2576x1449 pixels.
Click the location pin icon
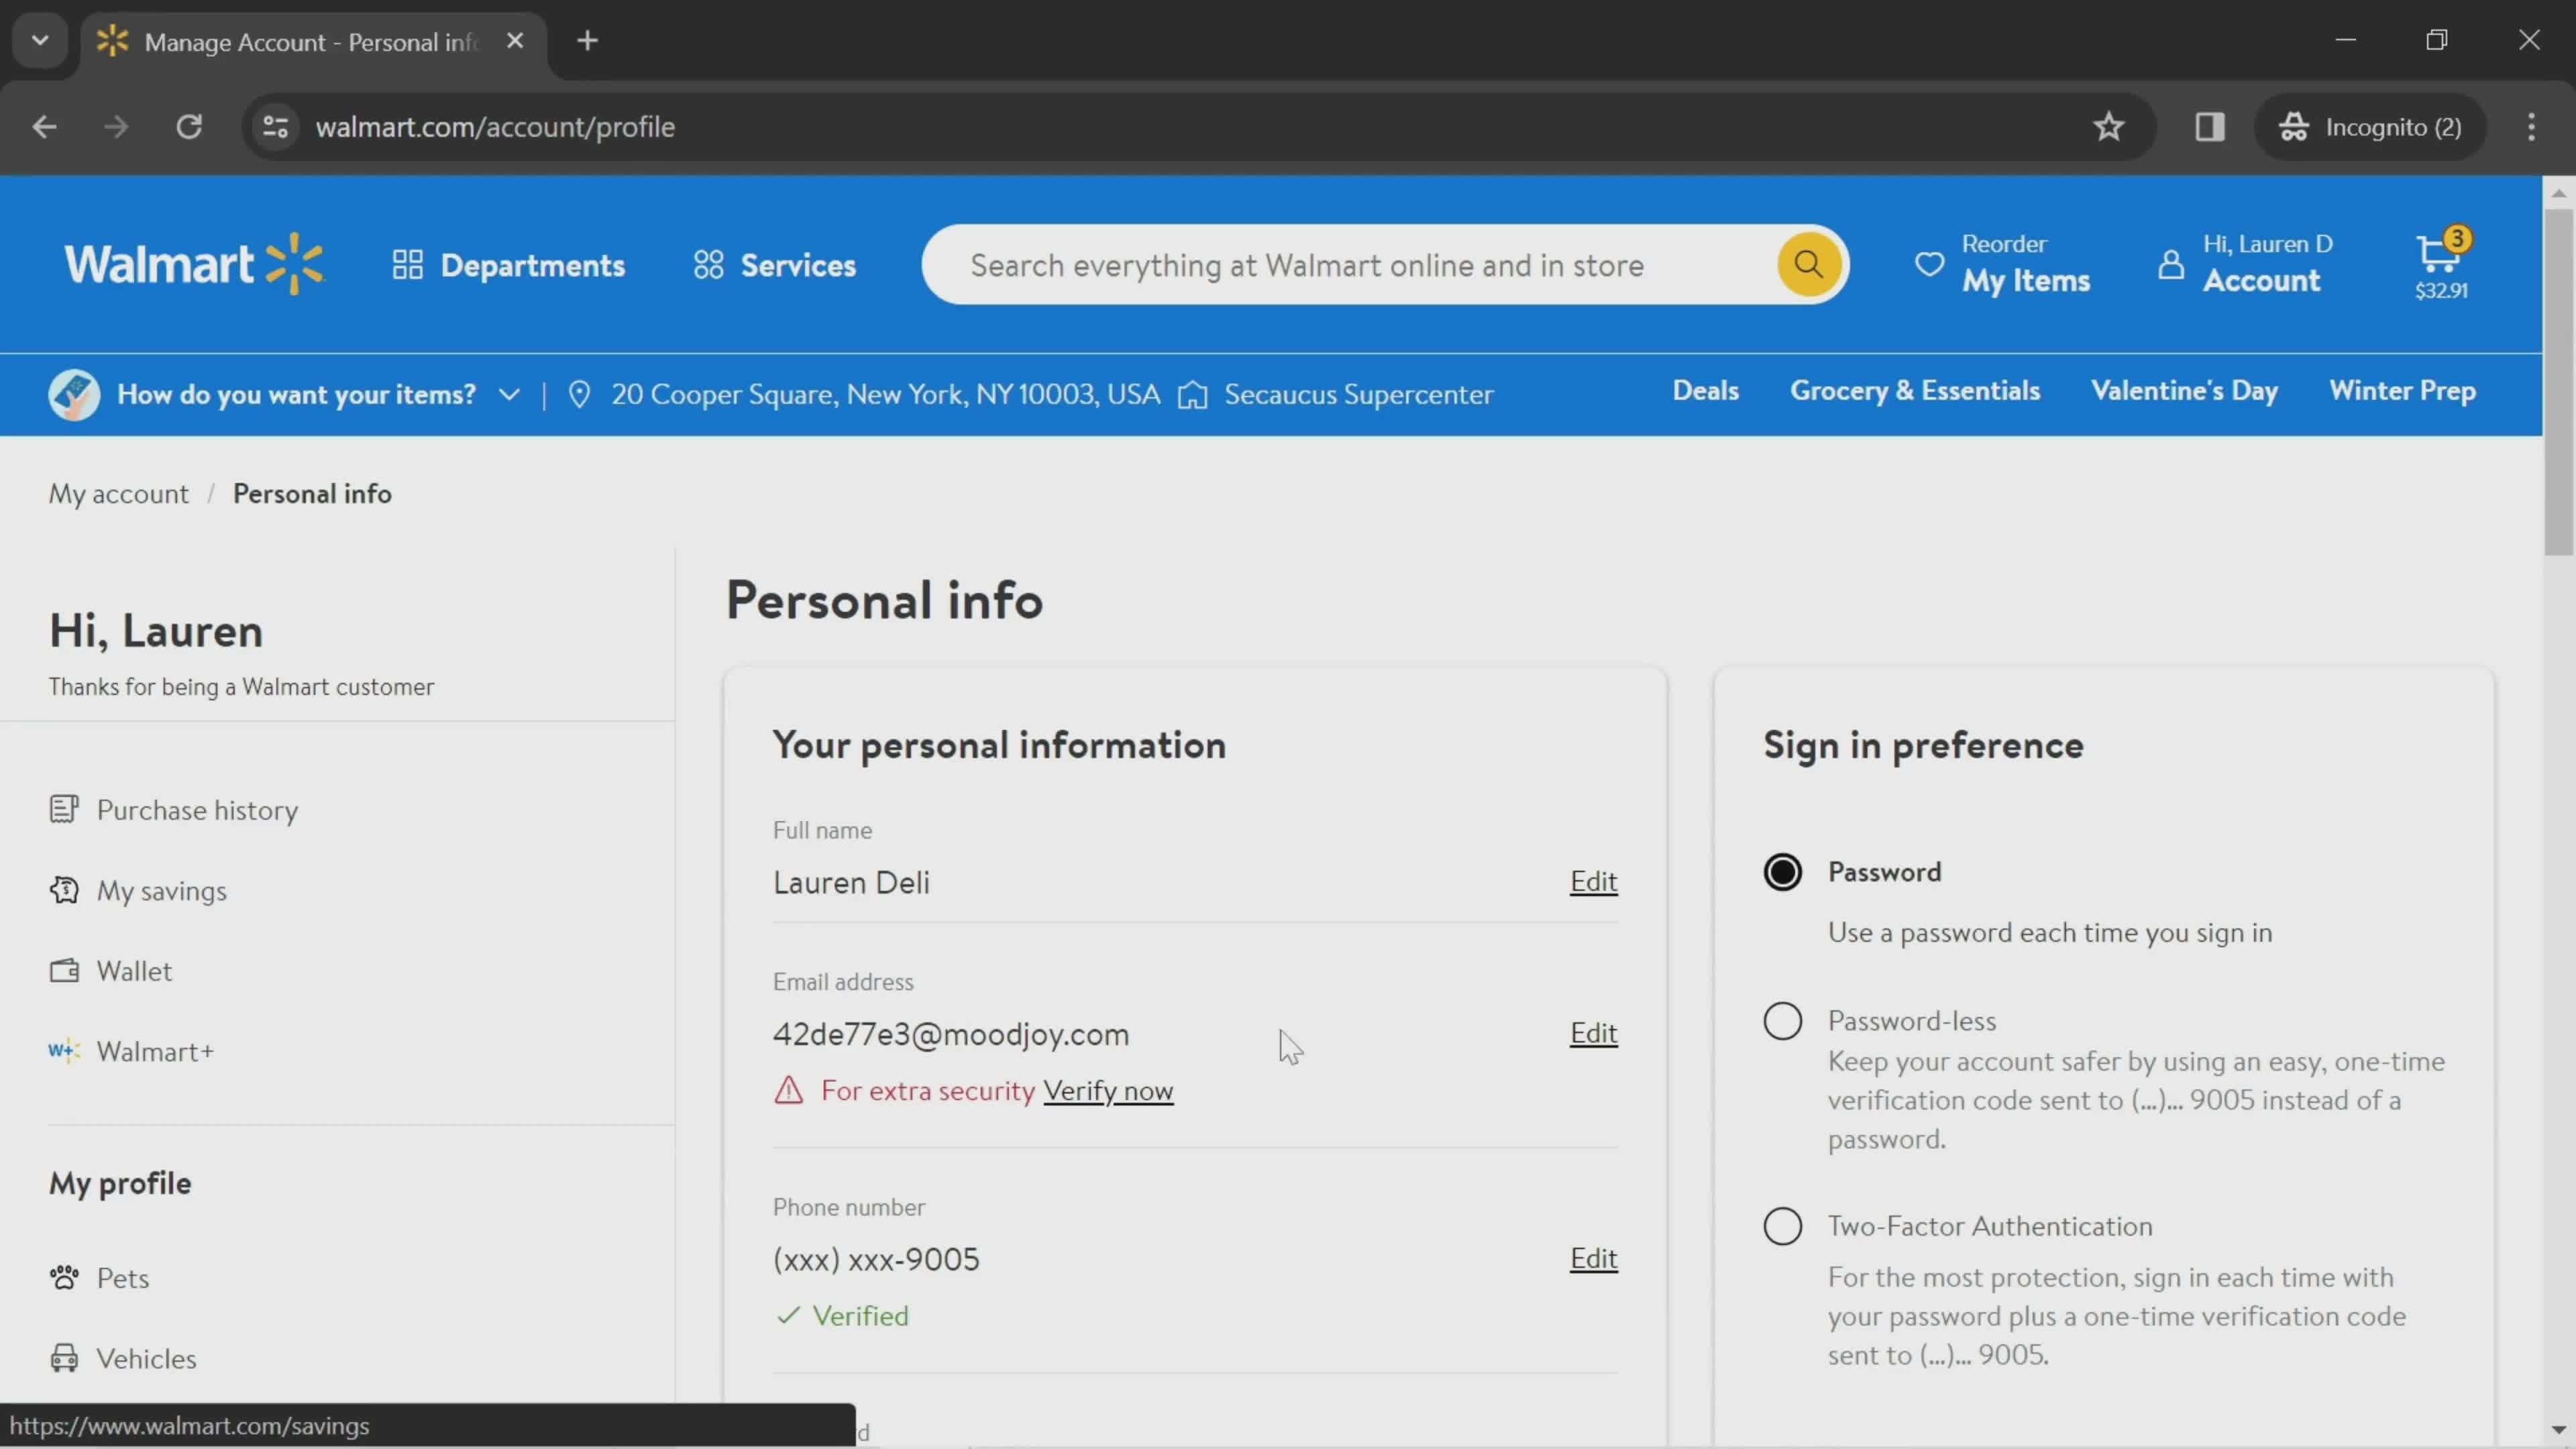pos(579,394)
